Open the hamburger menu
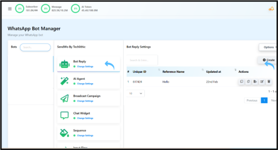Image resolution: width=278 pixels, height=150 pixels. [x=10, y=9]
